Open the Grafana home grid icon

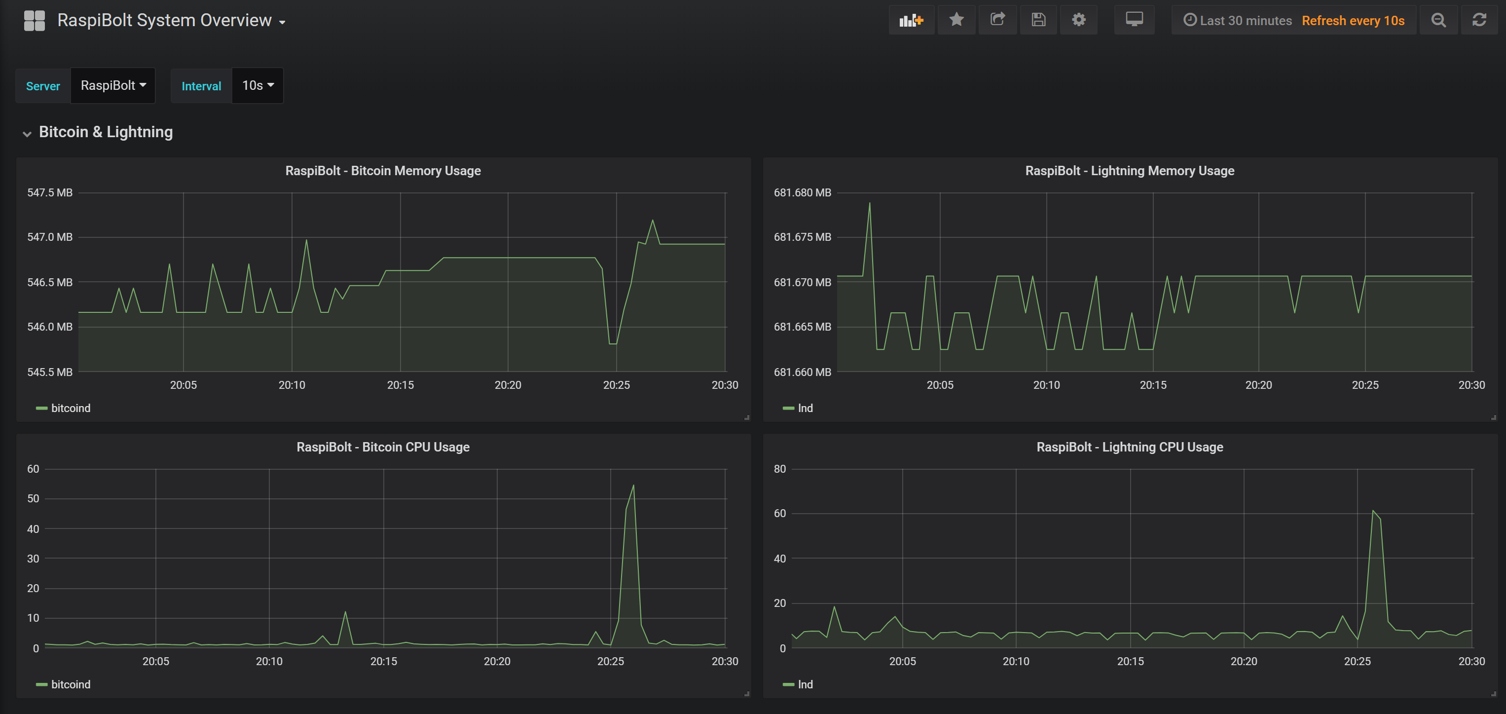click(35, 20)
